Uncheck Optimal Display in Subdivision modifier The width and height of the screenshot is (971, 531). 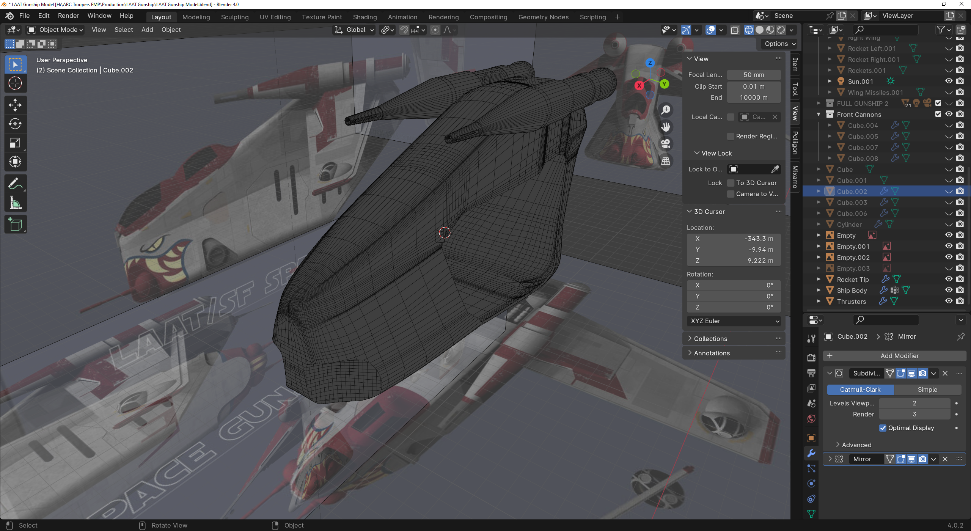click(x=883, y=428)
